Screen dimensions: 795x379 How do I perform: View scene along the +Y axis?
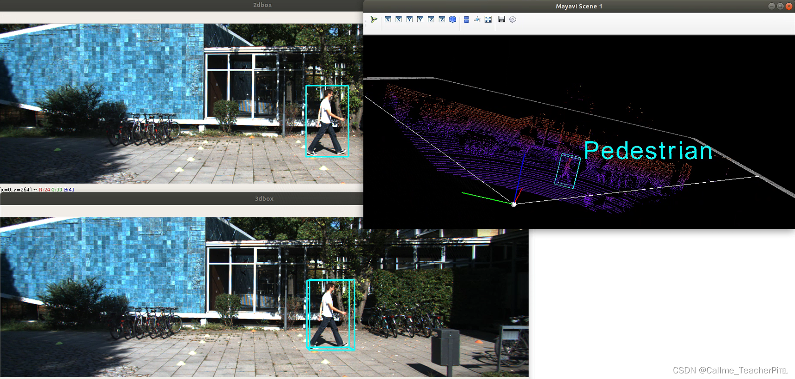coord(420,20)
